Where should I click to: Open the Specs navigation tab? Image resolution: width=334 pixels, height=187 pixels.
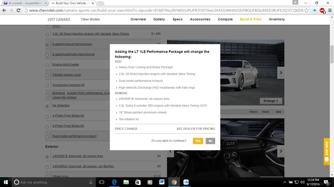click(178, 19)
